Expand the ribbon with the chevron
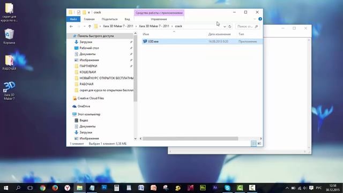Screen dimensions: 343x193 [x=255, y=19]
